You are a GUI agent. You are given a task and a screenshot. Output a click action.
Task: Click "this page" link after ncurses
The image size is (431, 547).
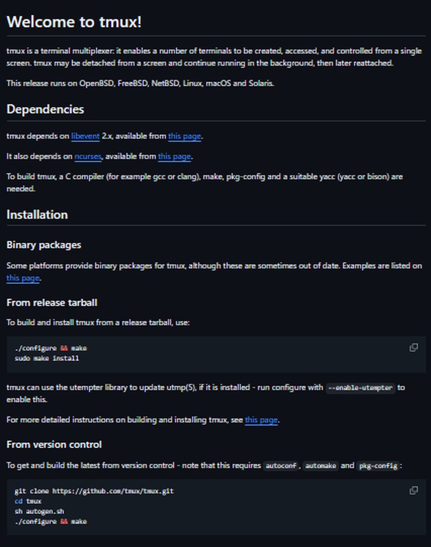(174, 156)
